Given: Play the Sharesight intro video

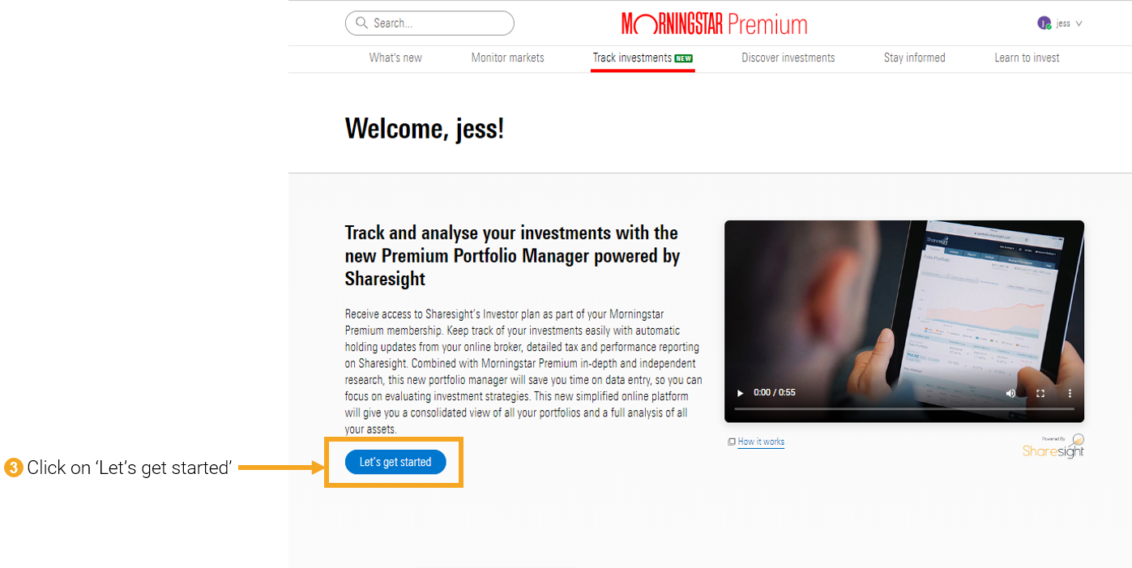Looking at the screenshot, I should coord(740,393).
